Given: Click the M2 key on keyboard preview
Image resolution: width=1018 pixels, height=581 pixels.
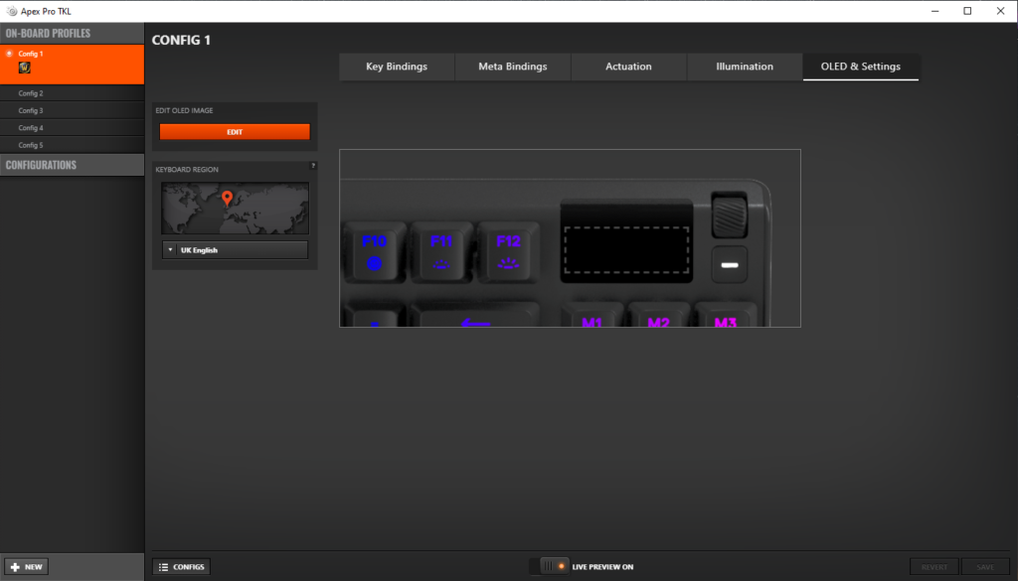Looking at the screenshot, I should click(x=659, y=315).
